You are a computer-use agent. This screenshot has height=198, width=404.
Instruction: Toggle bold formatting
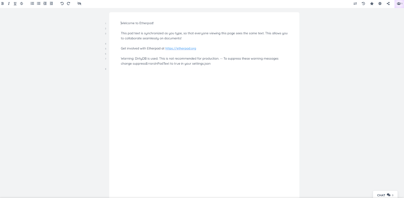click(x=3, y=4)
